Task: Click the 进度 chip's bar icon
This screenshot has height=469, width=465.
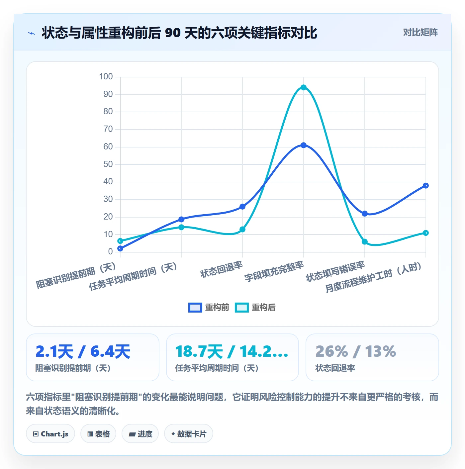Action: click(x=132, y=434)
